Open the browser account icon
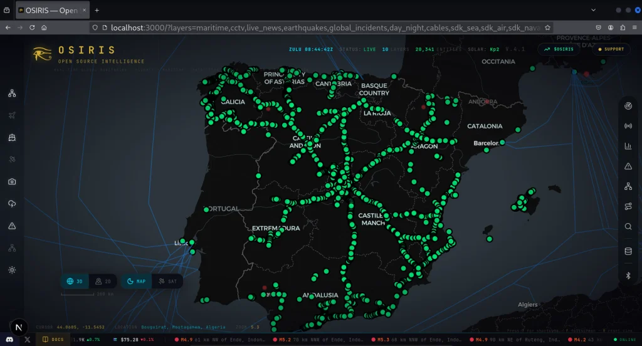 611,28
